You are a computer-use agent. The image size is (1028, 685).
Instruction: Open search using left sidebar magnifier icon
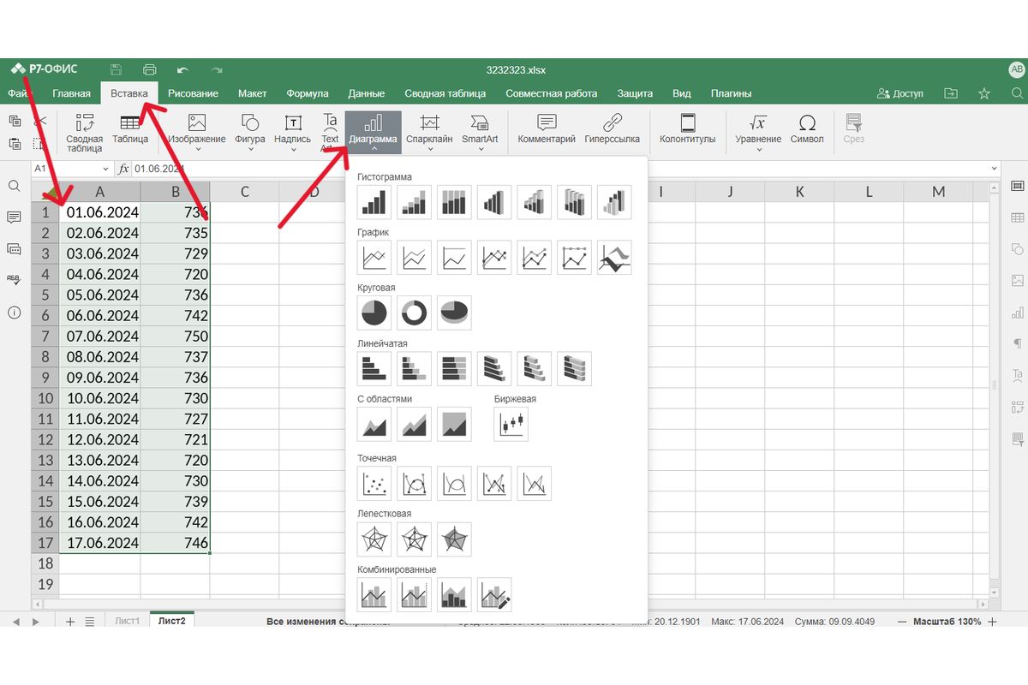click(x=14, y=186)
